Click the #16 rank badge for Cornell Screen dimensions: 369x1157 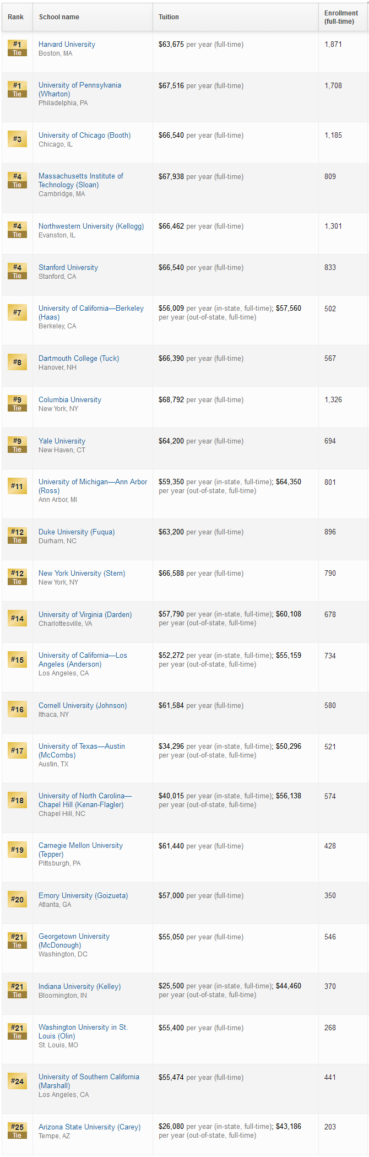tap(17, 709)
